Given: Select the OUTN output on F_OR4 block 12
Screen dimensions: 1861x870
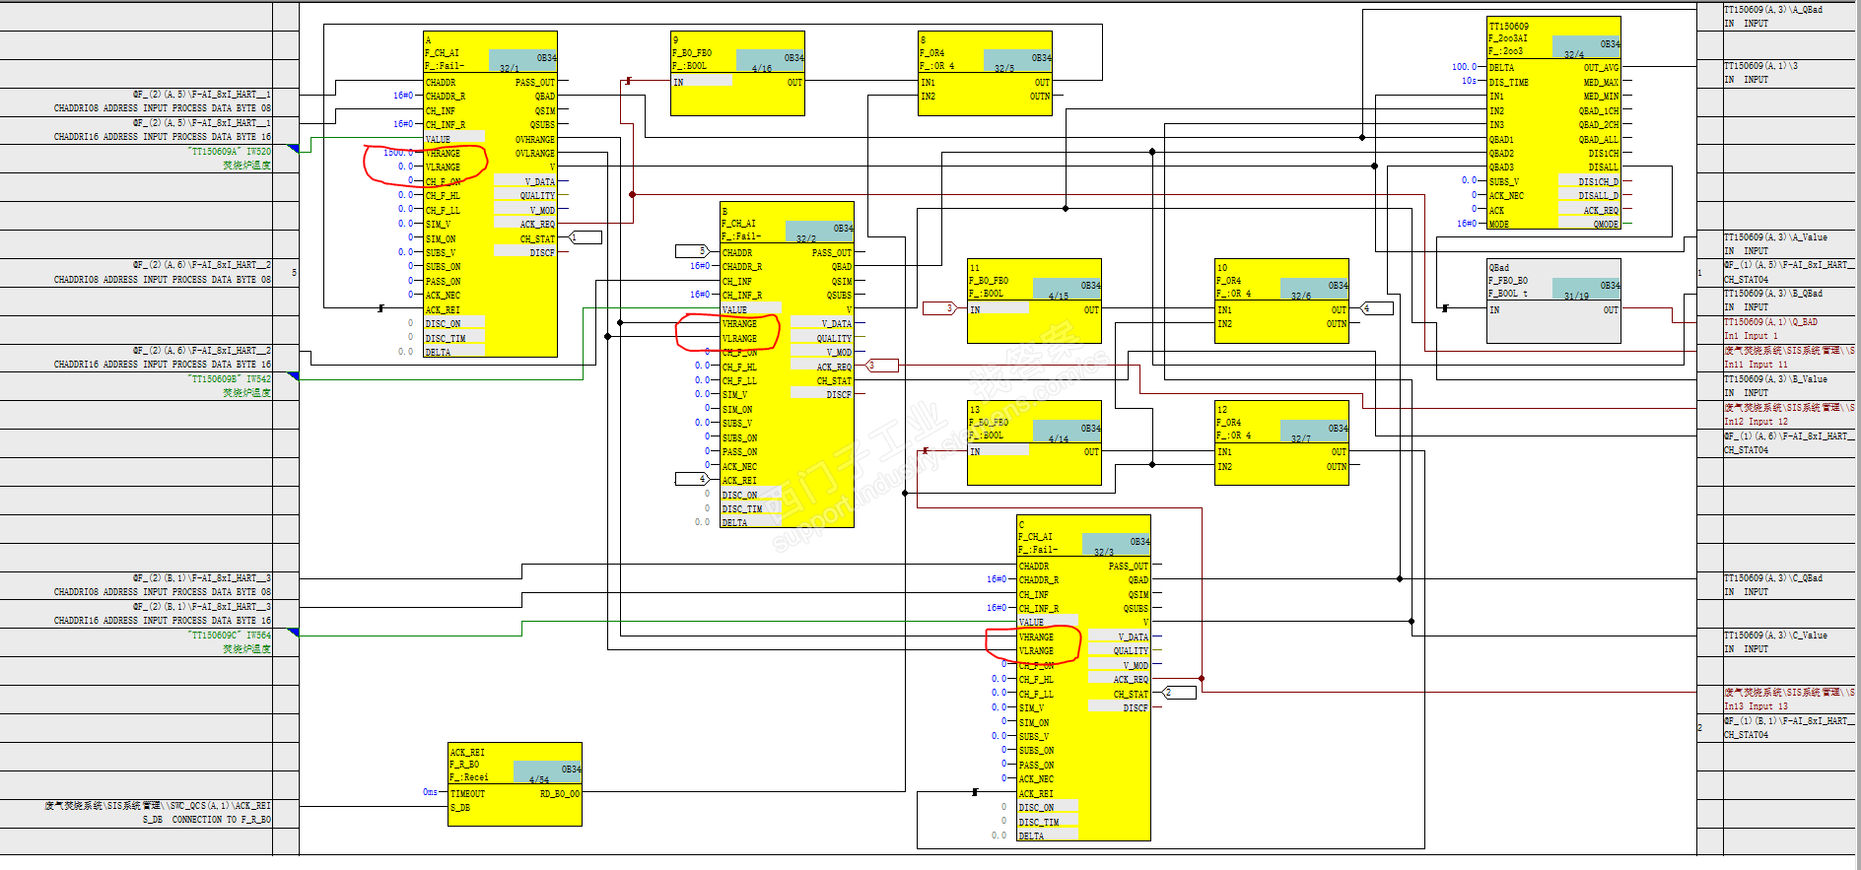Looking at the screenshot, I should [x=1336, y=467].
